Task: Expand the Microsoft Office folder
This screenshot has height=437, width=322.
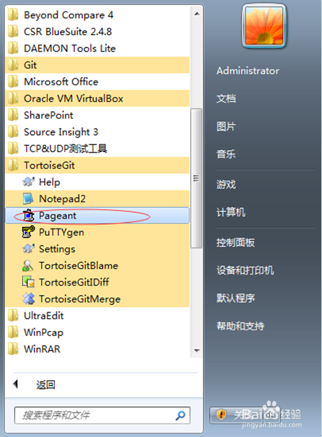Action: point(97,82)
